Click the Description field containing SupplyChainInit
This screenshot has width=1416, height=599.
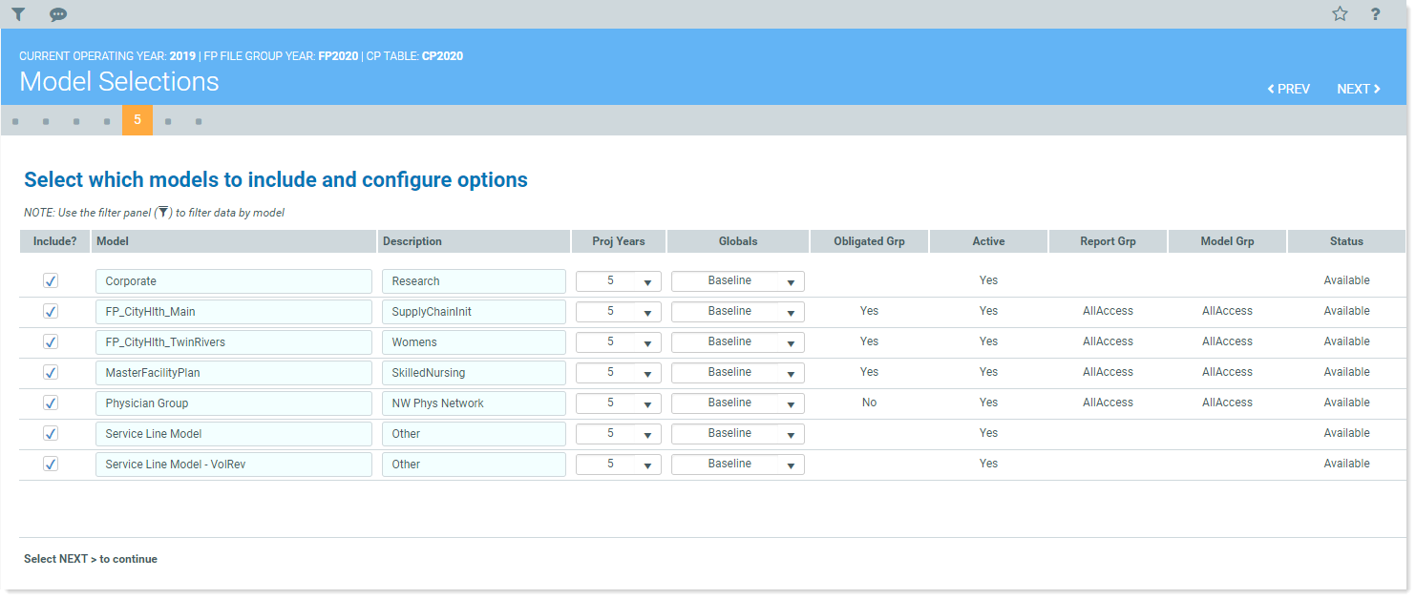(474, 312)
